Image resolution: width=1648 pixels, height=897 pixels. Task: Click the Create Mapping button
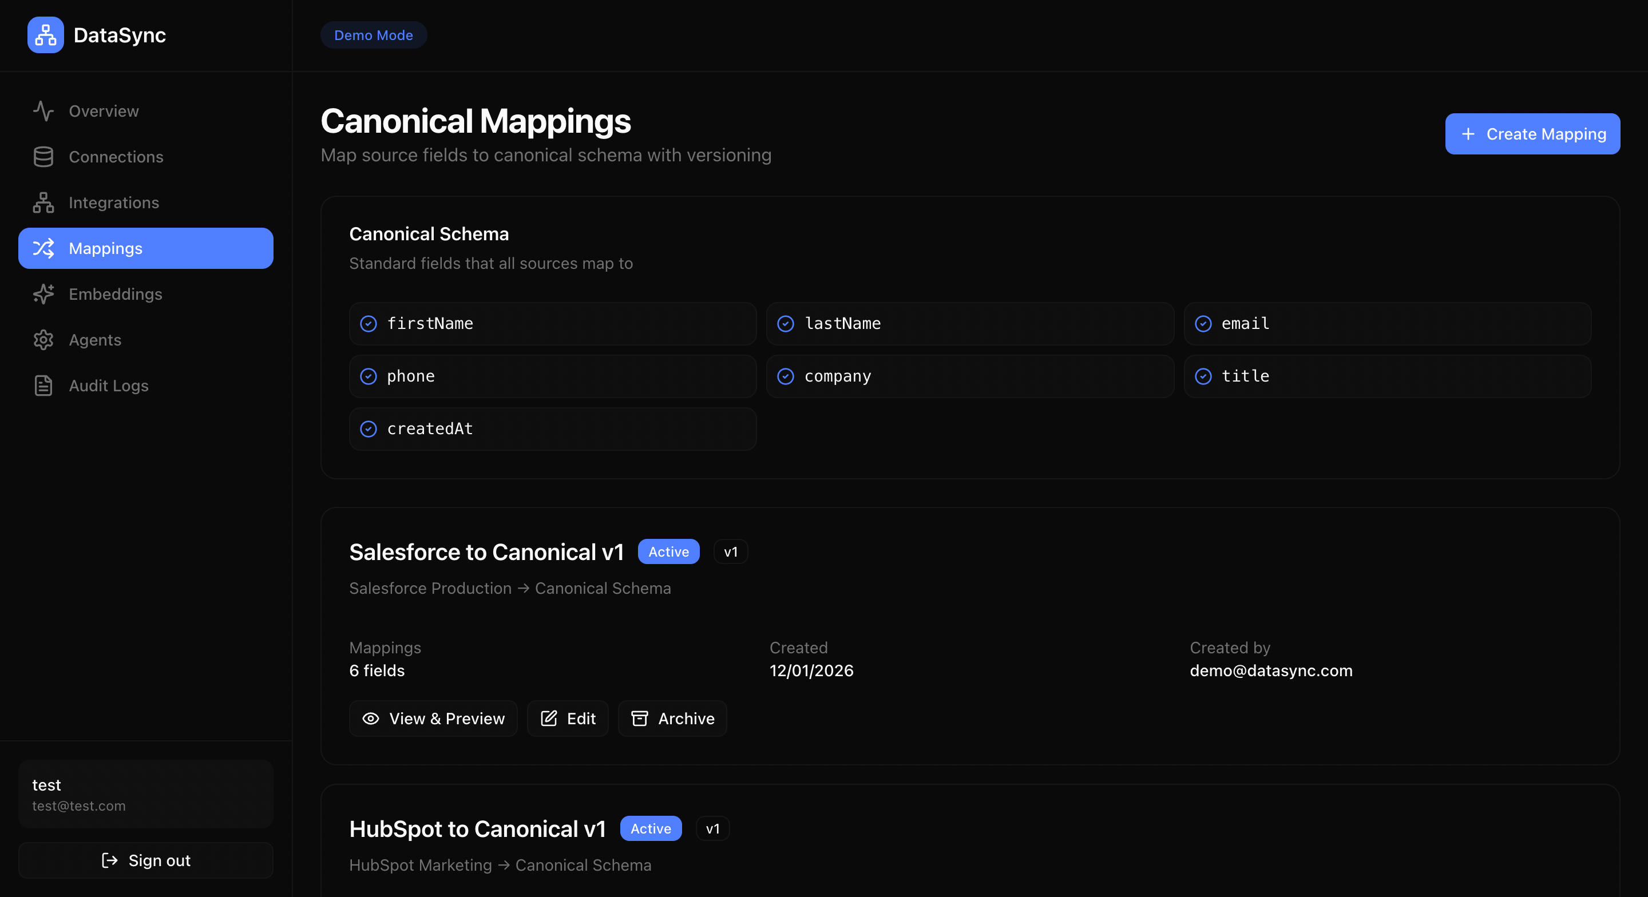point(1532,134)
